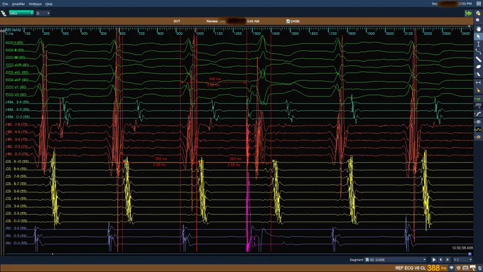
Task: Click the 388 ms cycle length readout
Action: coord(437,268)
